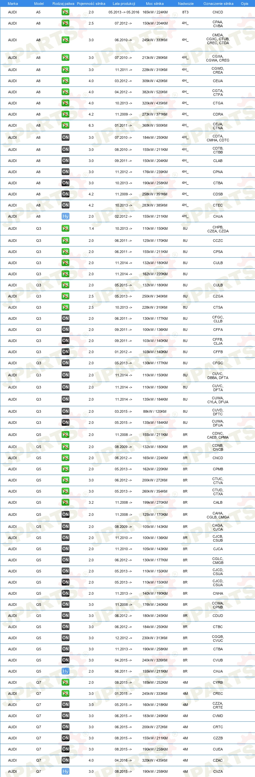255x777 pixels.
Task: Select the power cell '260kW / 354KM'
Action: pyautogui.click(x=155, y=491)
